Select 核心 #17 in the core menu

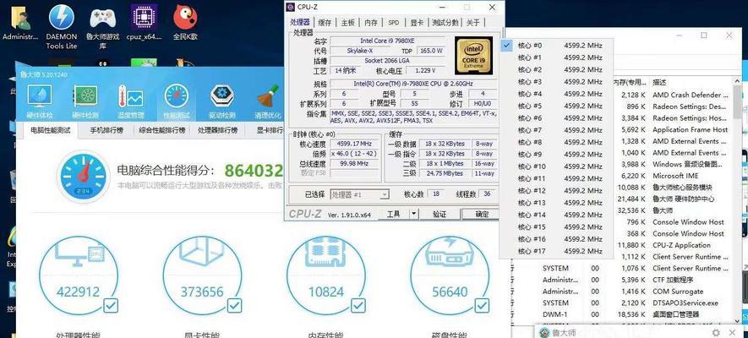click(x=556, y=251)
